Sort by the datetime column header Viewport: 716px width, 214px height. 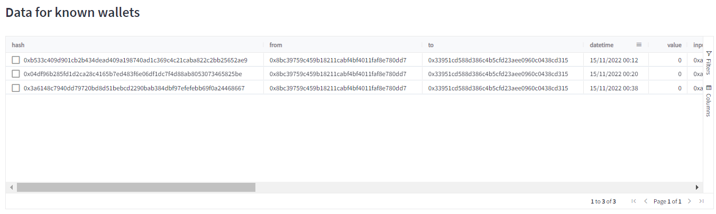(602, 45)
